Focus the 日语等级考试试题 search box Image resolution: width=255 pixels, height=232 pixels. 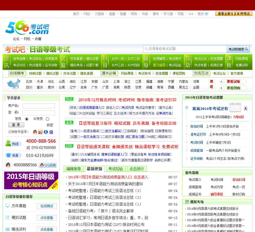pos(185,49)
